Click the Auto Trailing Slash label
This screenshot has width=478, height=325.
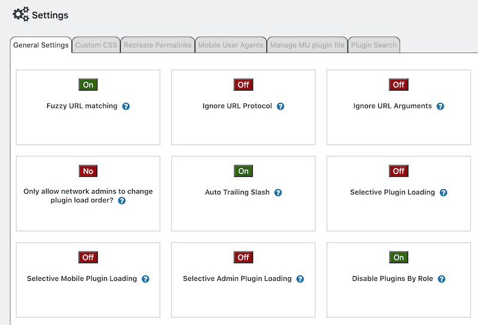(x=237, y=193)
